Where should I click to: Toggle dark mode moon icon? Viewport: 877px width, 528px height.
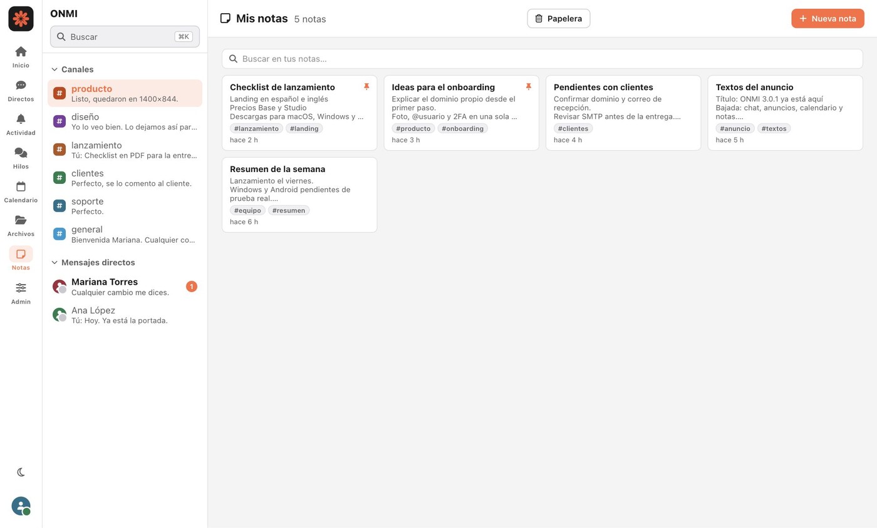point(21,472)
